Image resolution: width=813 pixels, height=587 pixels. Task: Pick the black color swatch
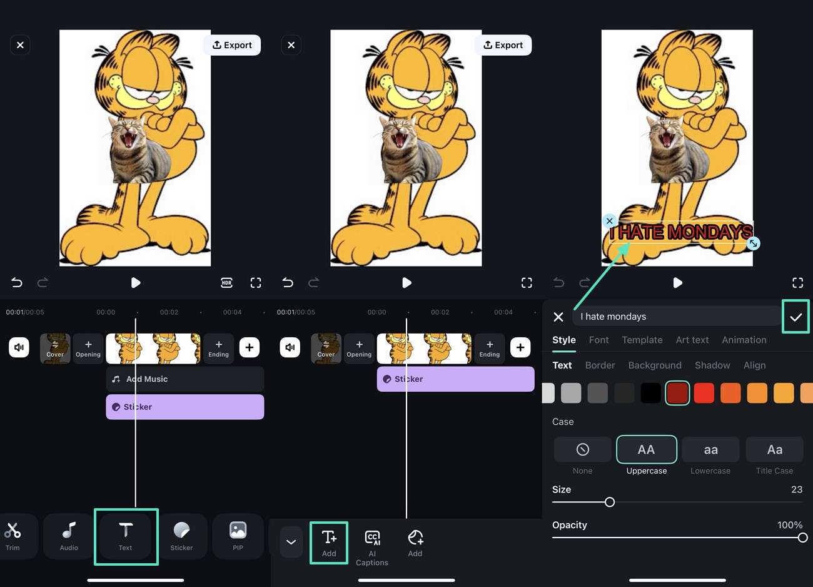point(650,393)
